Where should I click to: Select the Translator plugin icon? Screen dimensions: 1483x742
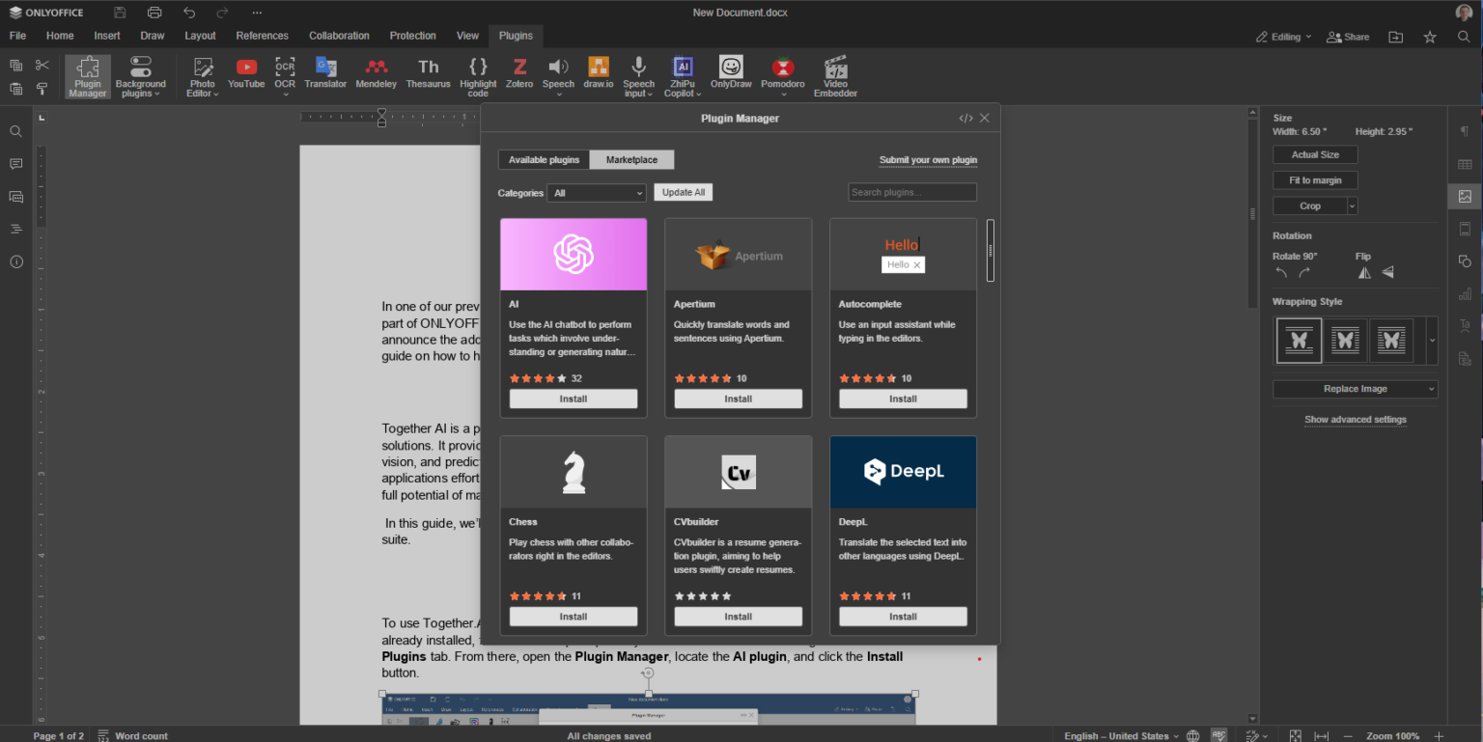tap(325, 72)
